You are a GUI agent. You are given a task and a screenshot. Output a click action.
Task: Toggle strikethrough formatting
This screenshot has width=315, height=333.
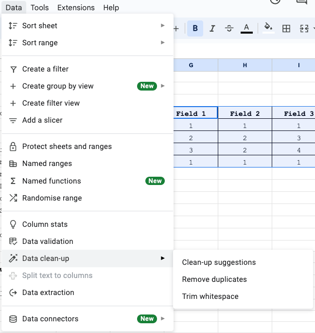tap(229, 28)
